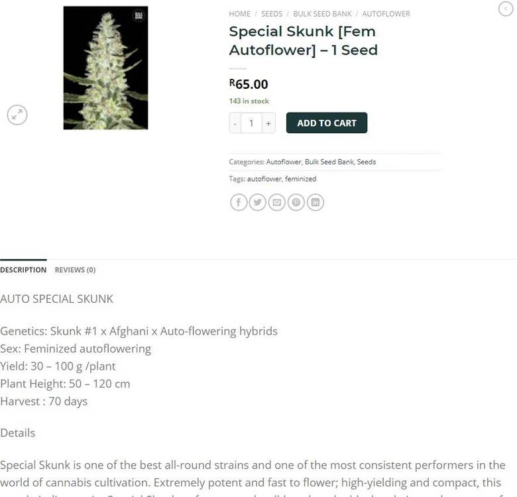This screenshot has height=497, width=517.
Task: Increase quantity with plus button
Action: pyautogui.click(x=268, y=123)
